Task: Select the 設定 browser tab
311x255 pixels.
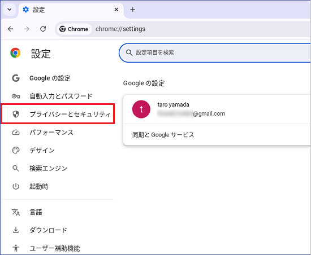Action: pos(71,10)
